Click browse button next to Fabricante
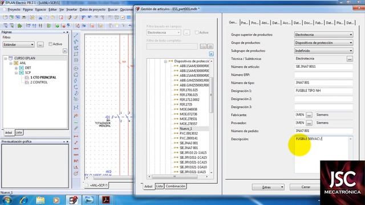Image resolution: width=365 pixels, height=205 pixels. [309, 115]
